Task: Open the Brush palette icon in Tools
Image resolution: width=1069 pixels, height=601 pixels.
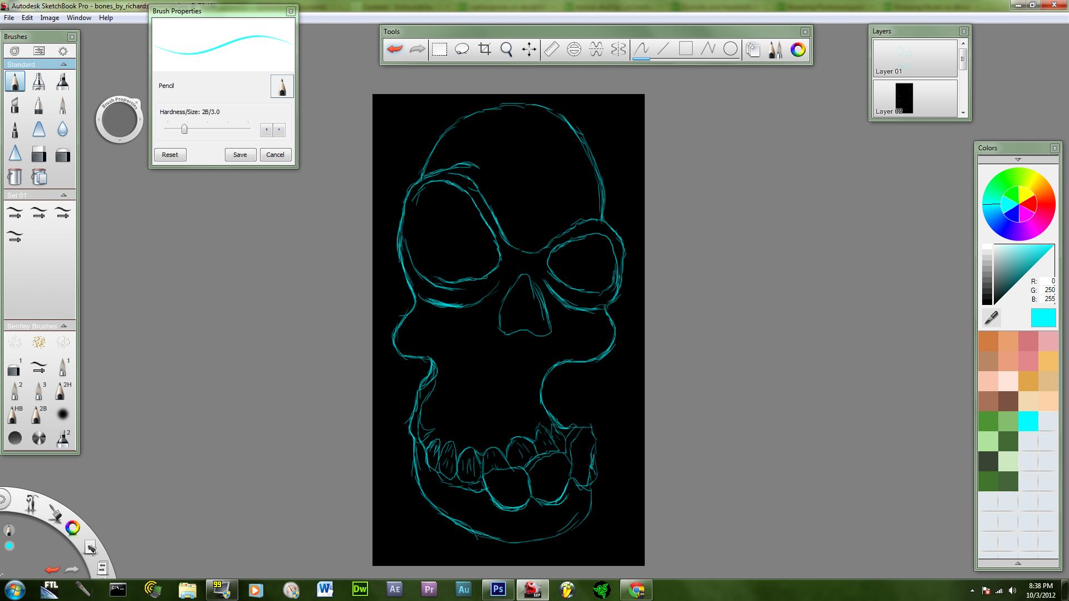Action: 775,50
